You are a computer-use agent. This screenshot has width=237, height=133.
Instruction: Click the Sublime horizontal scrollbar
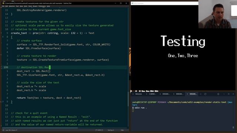point(40,128)
